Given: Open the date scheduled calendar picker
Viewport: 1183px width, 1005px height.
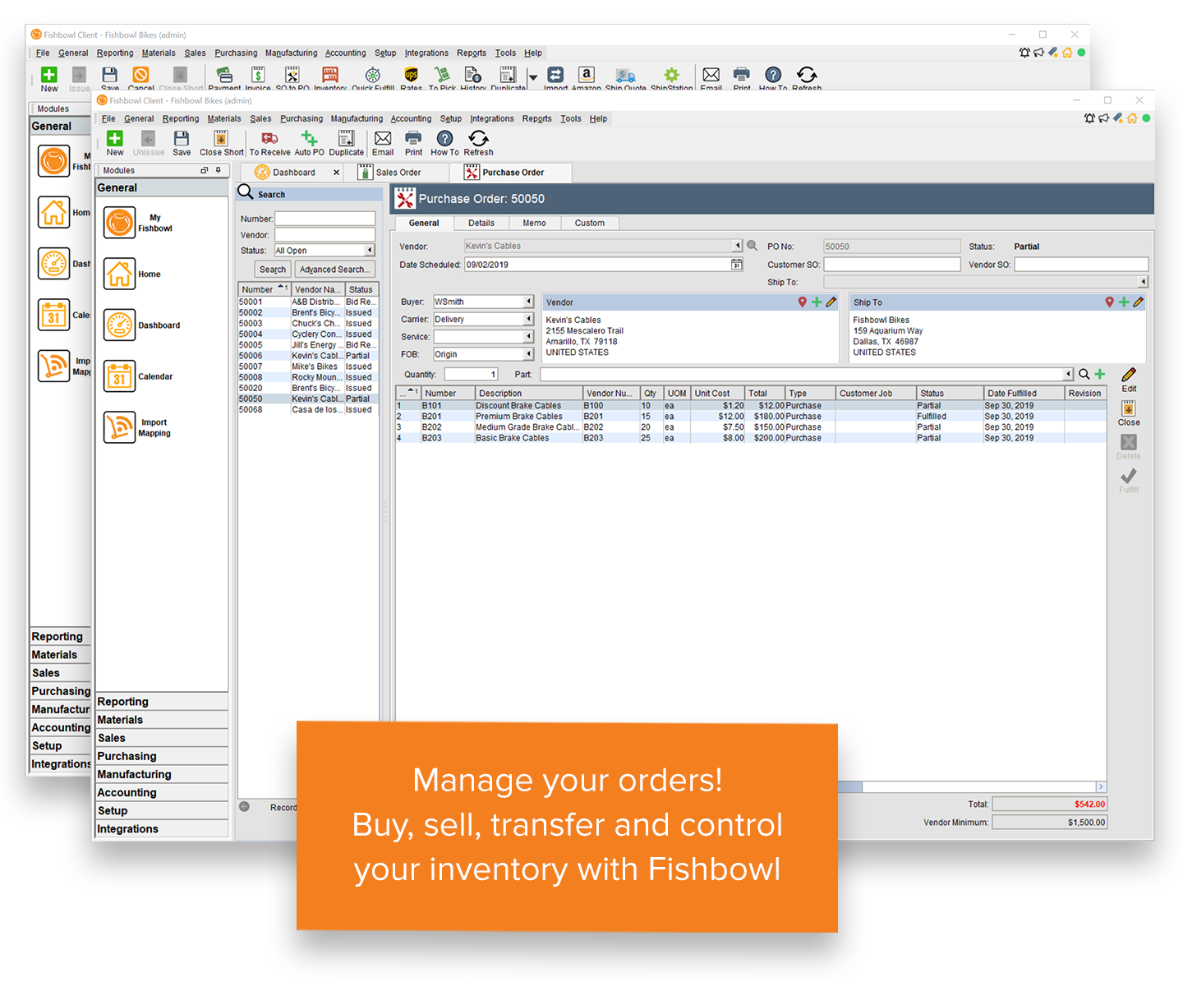Looking at the screenshot, I should (737, 265).
